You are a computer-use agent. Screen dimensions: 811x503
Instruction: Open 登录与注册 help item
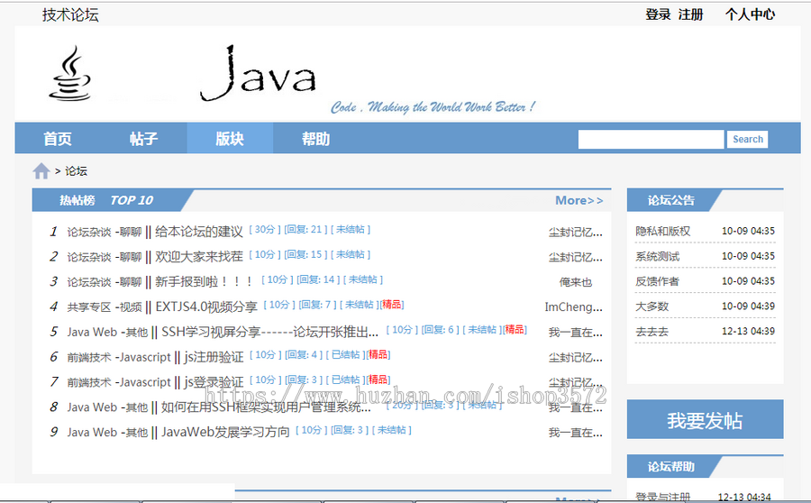tap(663, 497)
